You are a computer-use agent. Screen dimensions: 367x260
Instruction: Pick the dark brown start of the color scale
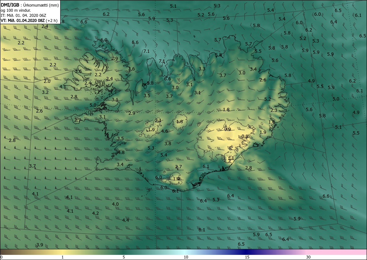pyautogui.click(x=5, y=252)
